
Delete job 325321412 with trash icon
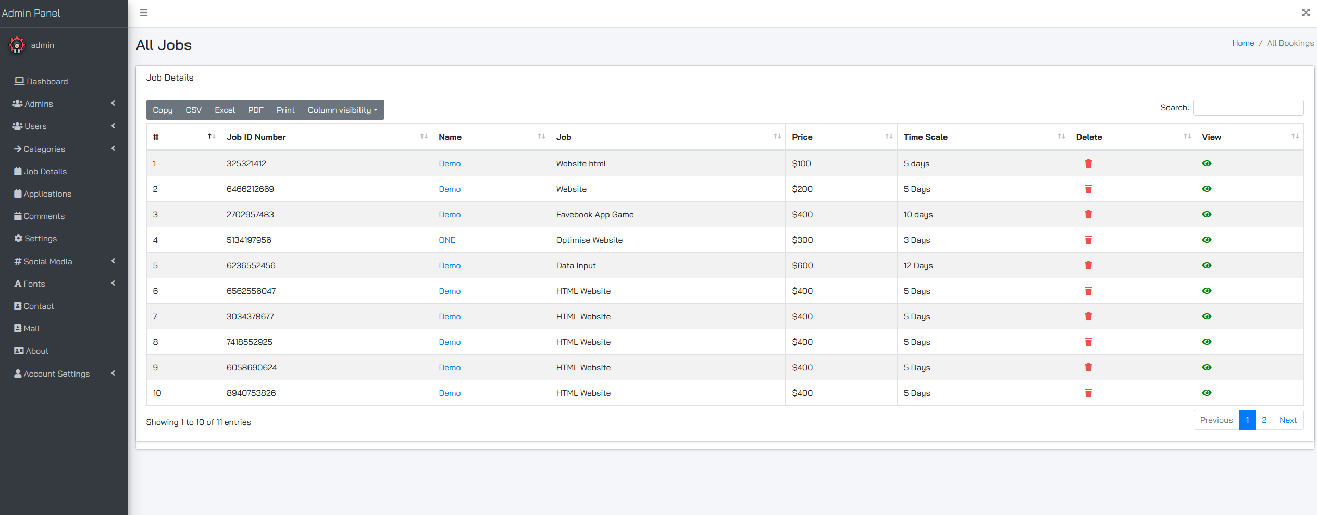(1088, 163)
